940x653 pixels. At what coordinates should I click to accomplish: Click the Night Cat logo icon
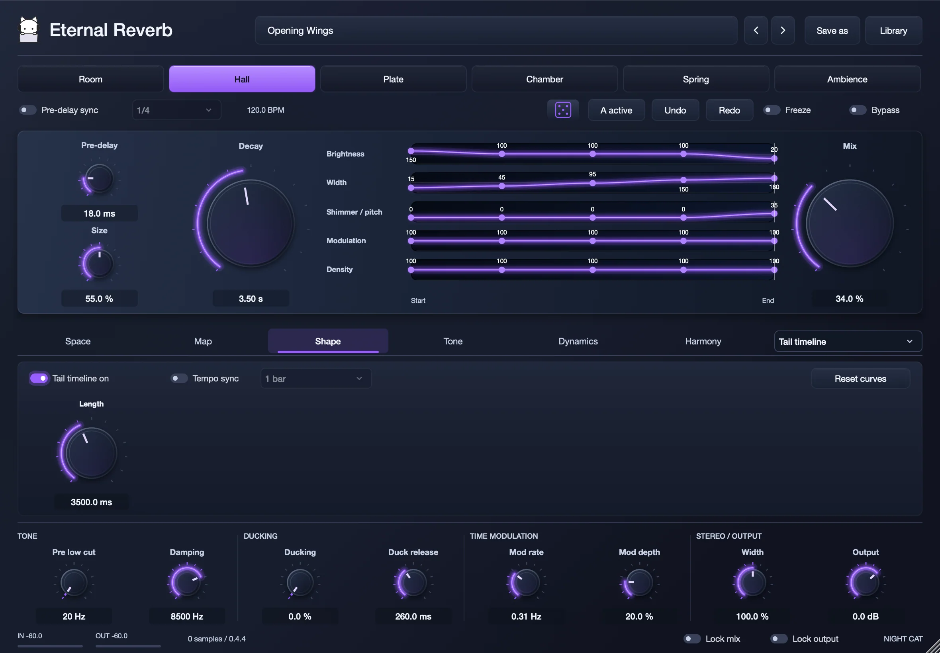(x=29, y=29)
